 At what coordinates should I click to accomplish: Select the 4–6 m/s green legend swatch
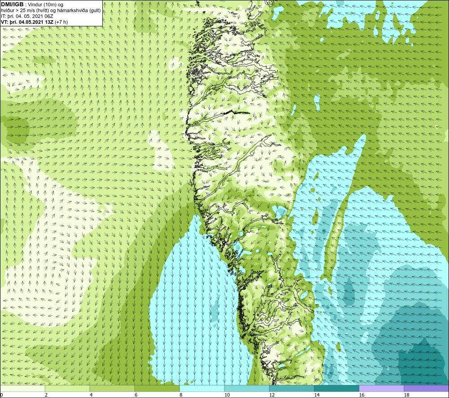tap(112, 389)
